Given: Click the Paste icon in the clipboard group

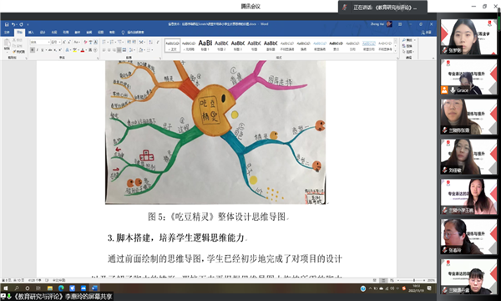Looking at the screenshot, I should (7, 45).
